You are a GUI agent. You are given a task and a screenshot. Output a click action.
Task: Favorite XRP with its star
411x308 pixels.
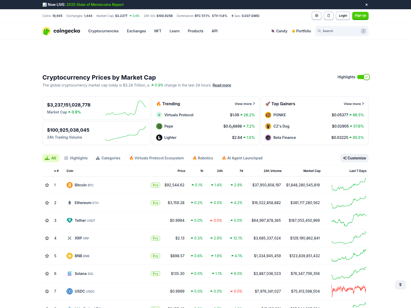[47, 238]
